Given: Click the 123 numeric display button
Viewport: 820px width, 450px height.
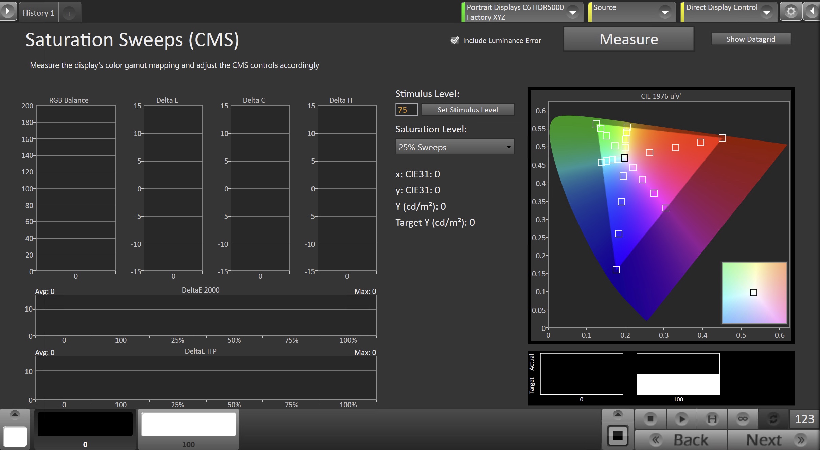Looking at the screenshot, I should pyautogui.click(x=804, y=419).
